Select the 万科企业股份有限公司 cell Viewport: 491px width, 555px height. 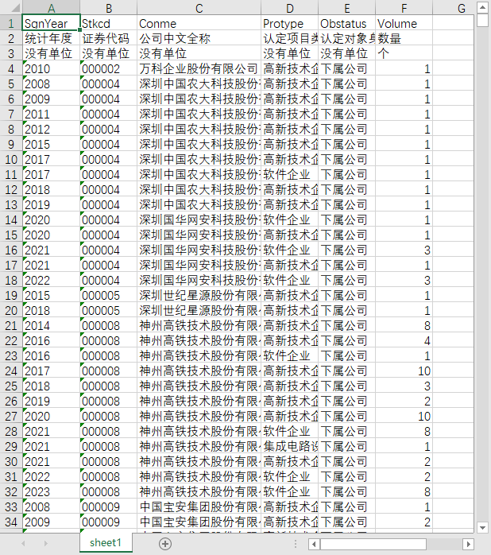click(199, 68)
